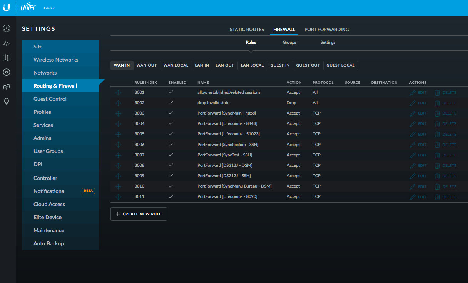
Task: Select the GUEST LOCAL rule set
Action: (340, 65)
